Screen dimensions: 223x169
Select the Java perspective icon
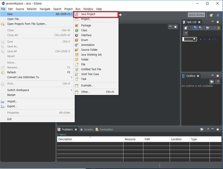(218, 15)
